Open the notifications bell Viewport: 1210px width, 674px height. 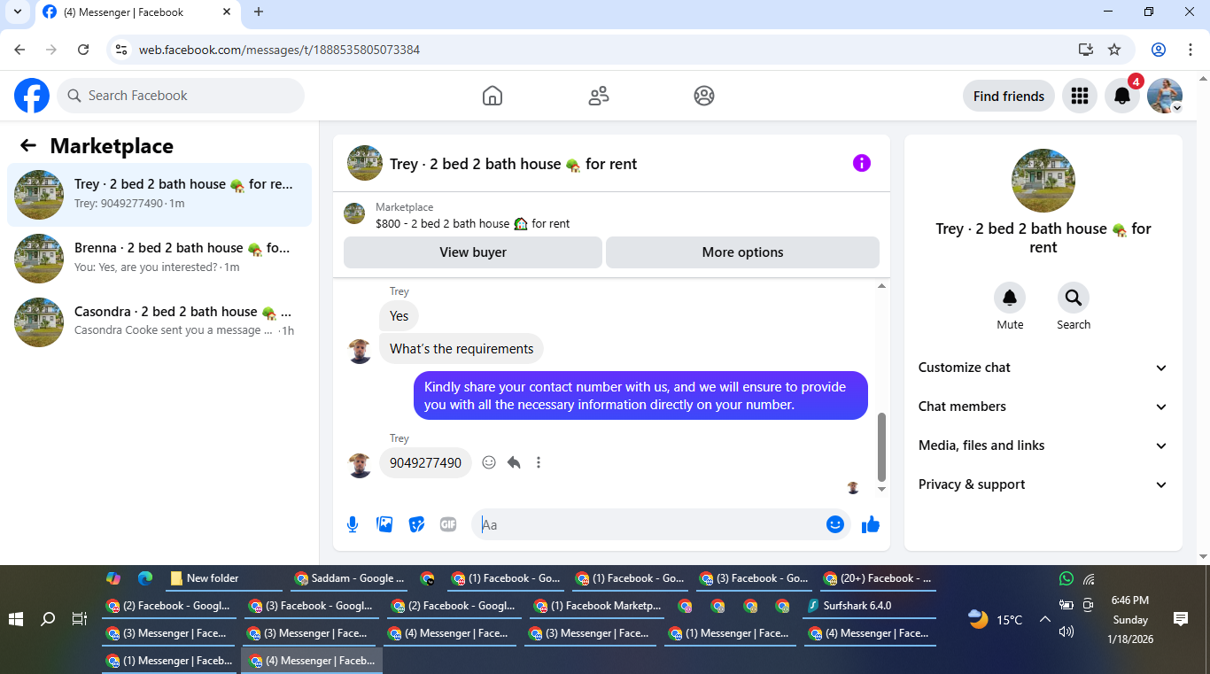click(1122, 96)
